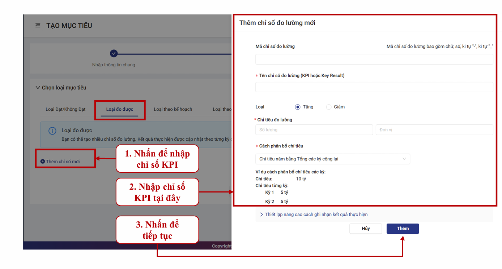Screen dimensions: 502x269
Task: Select the Tăng radio button
Action: click(x=298, y=107)
